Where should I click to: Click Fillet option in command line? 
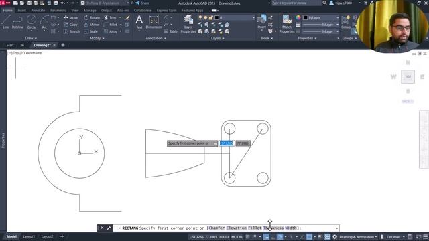[x=255, y=228]
